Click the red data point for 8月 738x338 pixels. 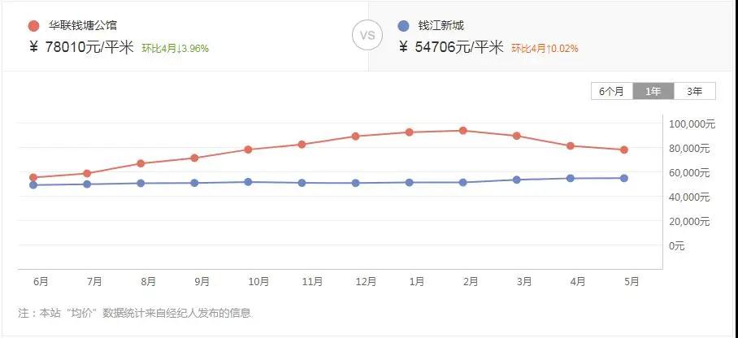coord(141,163)
